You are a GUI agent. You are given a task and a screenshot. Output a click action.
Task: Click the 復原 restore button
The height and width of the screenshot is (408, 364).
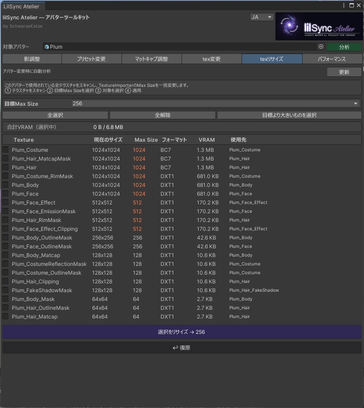coord(182,347)
